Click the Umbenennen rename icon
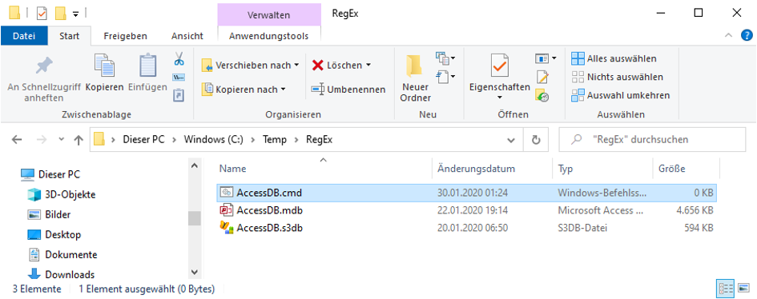This screenshot has width=757, height=299. [317, 90]
